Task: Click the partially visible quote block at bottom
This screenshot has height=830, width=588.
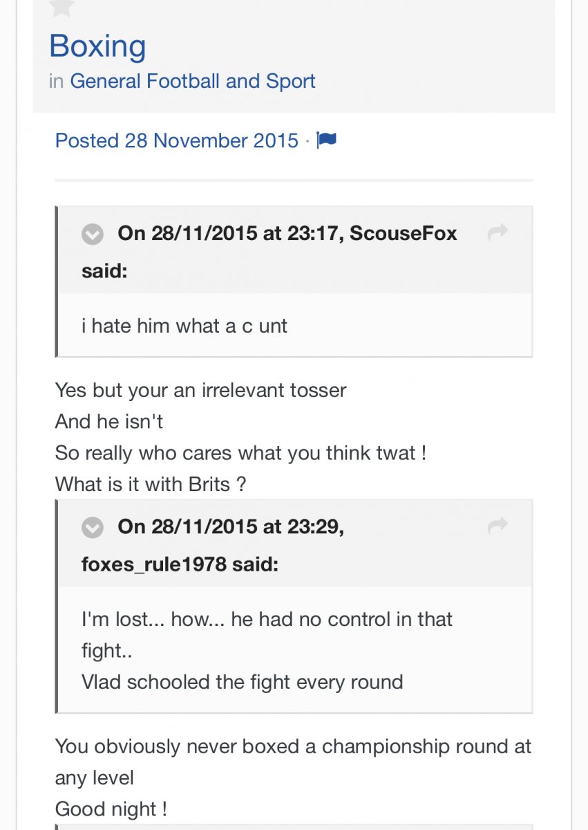Action: coord(294,827)
